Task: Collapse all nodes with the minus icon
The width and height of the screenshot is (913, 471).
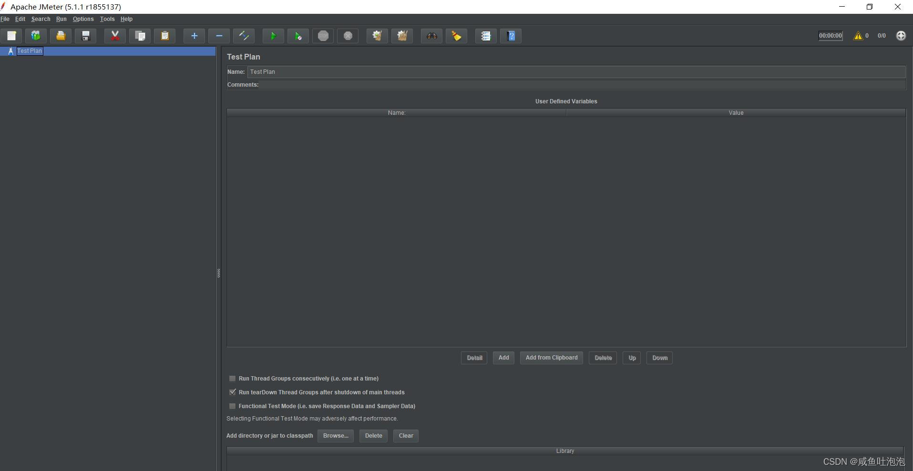Action: tap(219, 36)
